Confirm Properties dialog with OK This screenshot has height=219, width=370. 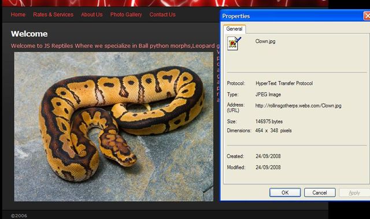(285, 192)
